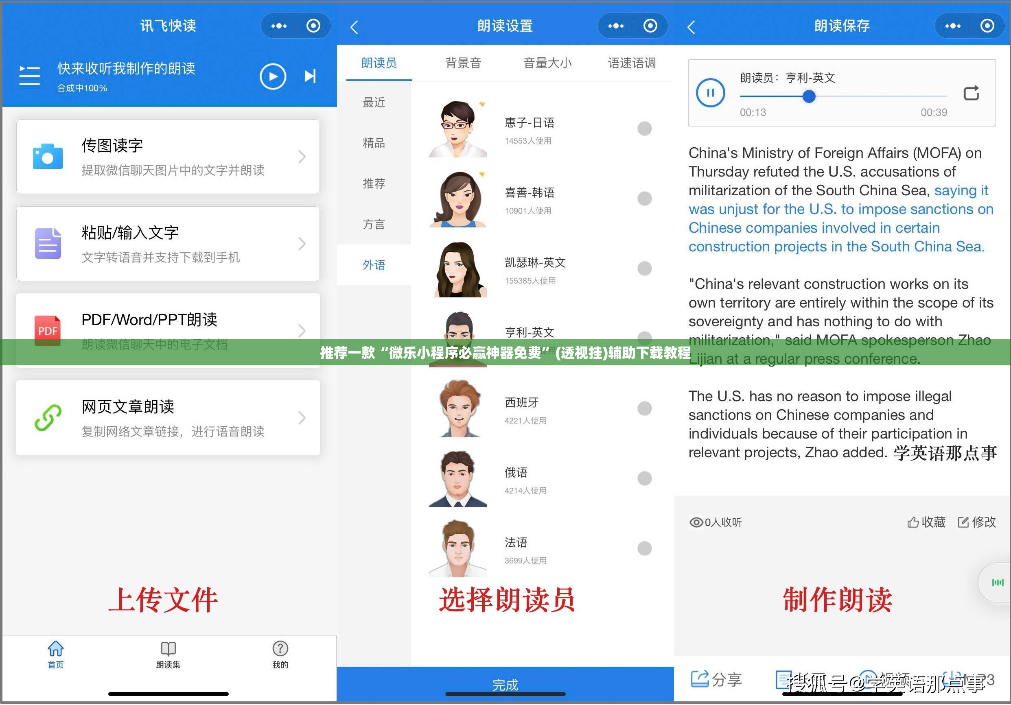This screenshot has height=705, width=1011.
Task: Click the 0人收听 eye icon
Action: [696, 522]
